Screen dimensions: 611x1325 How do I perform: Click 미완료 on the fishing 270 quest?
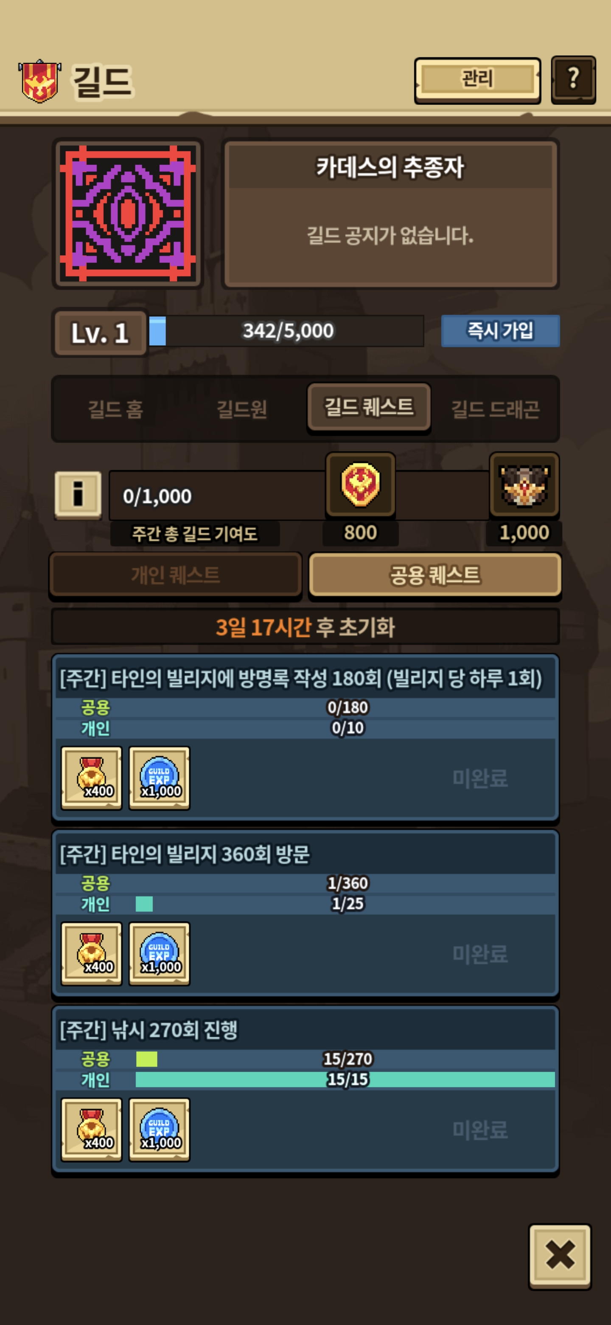pos(480,1130)
